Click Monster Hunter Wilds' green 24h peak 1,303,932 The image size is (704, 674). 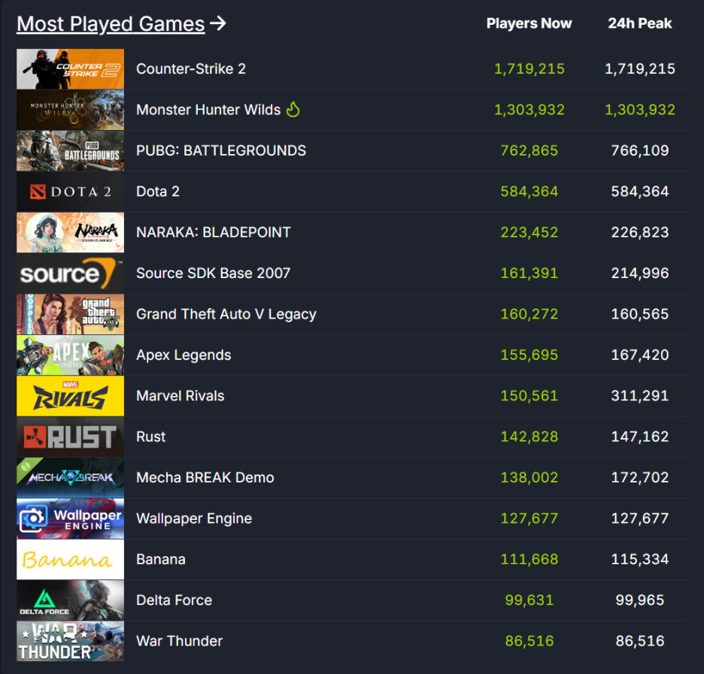coord(640,110)
